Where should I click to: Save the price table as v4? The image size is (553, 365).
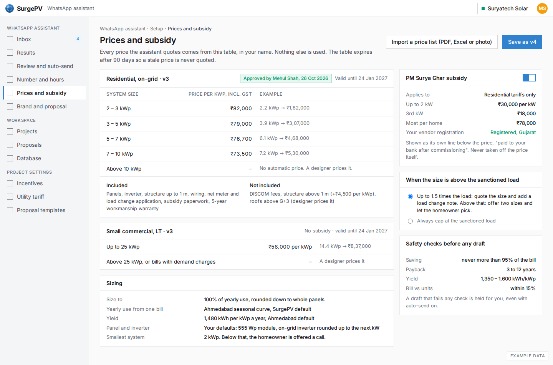point(522,42)
